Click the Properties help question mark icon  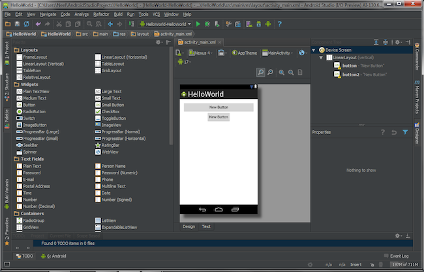(x=382, y=132)
